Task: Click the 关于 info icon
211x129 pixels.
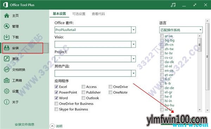Action: pyautogui.click(x=7, y=102)
